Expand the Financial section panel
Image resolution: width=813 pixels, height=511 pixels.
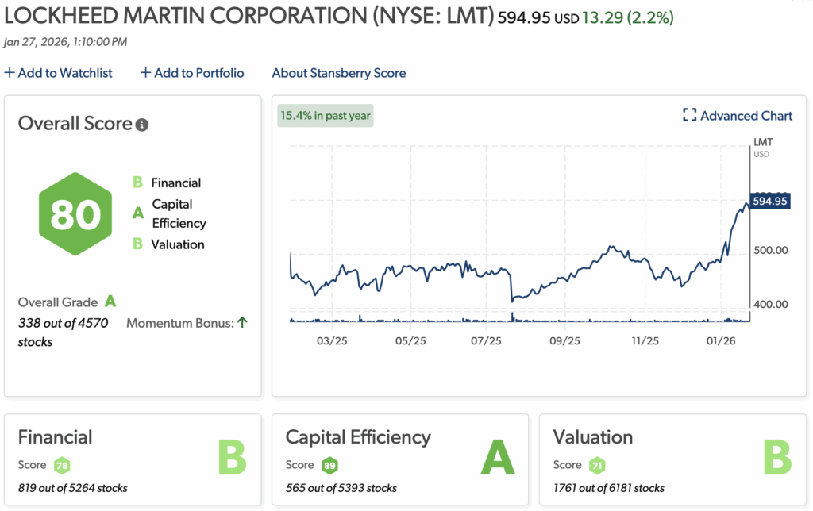(x=132, y=460)
